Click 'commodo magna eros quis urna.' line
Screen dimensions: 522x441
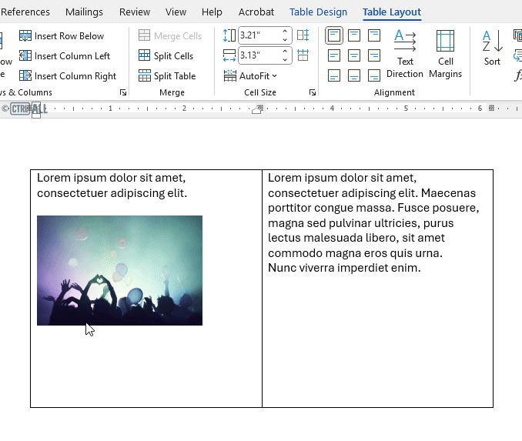[x=355, y=253]
